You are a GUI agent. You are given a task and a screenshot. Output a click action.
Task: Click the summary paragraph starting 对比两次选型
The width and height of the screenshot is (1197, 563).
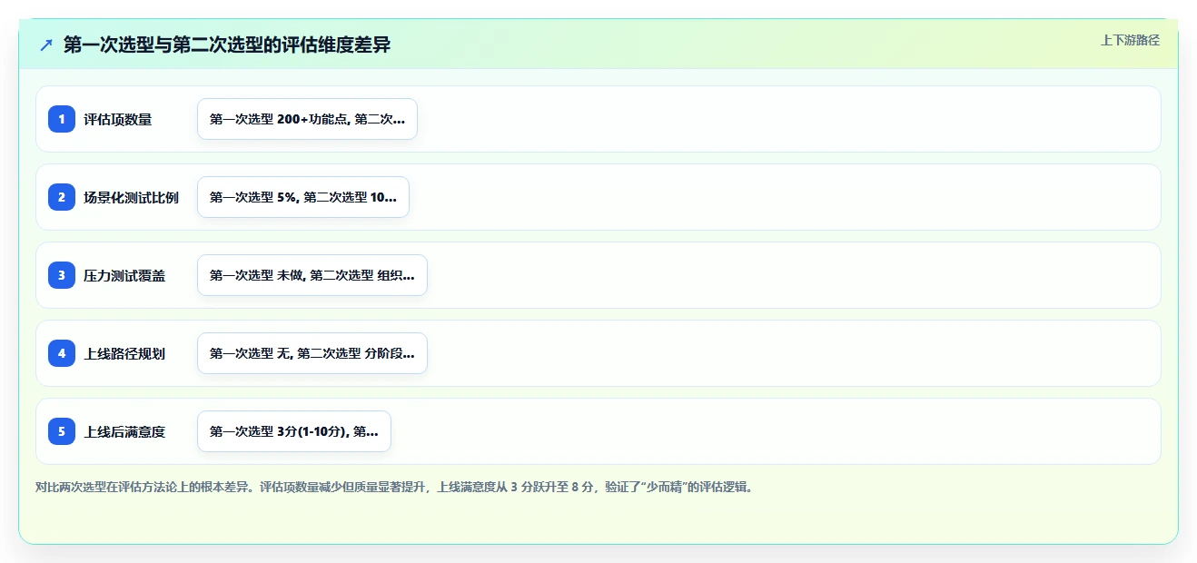click(x=394, y=487)
